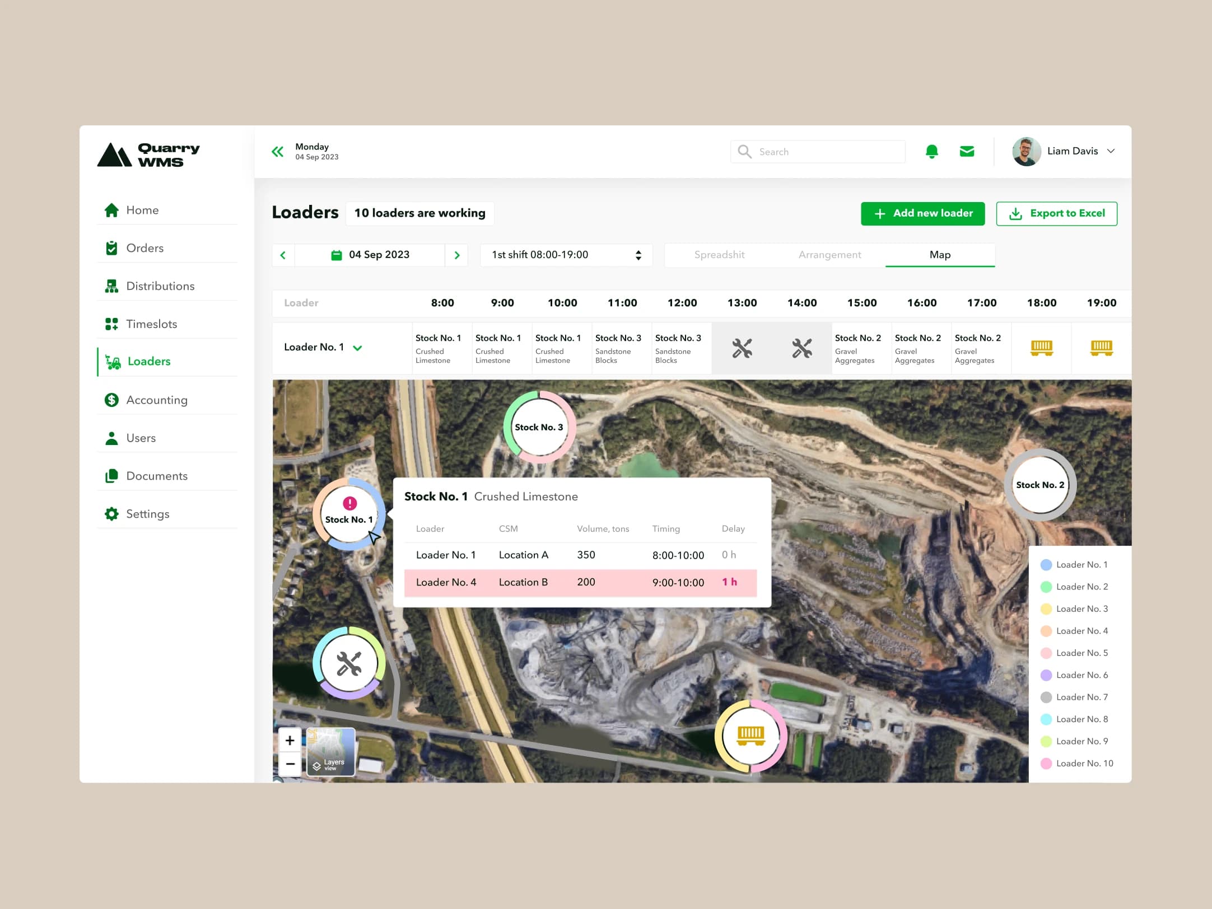Click the Orders clipboard icon

pyautogui.click(x=111, y=248)
